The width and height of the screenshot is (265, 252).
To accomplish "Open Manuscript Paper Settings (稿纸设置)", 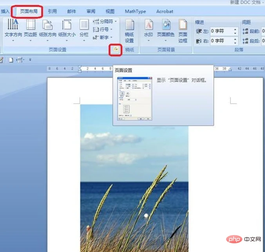I will (129, 31).
